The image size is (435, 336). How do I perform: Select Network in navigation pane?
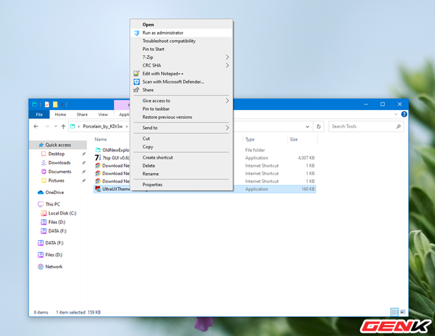pos(54,267)
